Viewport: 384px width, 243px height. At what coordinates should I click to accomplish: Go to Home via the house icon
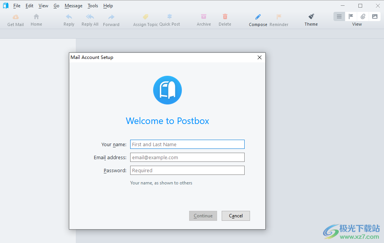pyautogui.click(x=36, y=16)
